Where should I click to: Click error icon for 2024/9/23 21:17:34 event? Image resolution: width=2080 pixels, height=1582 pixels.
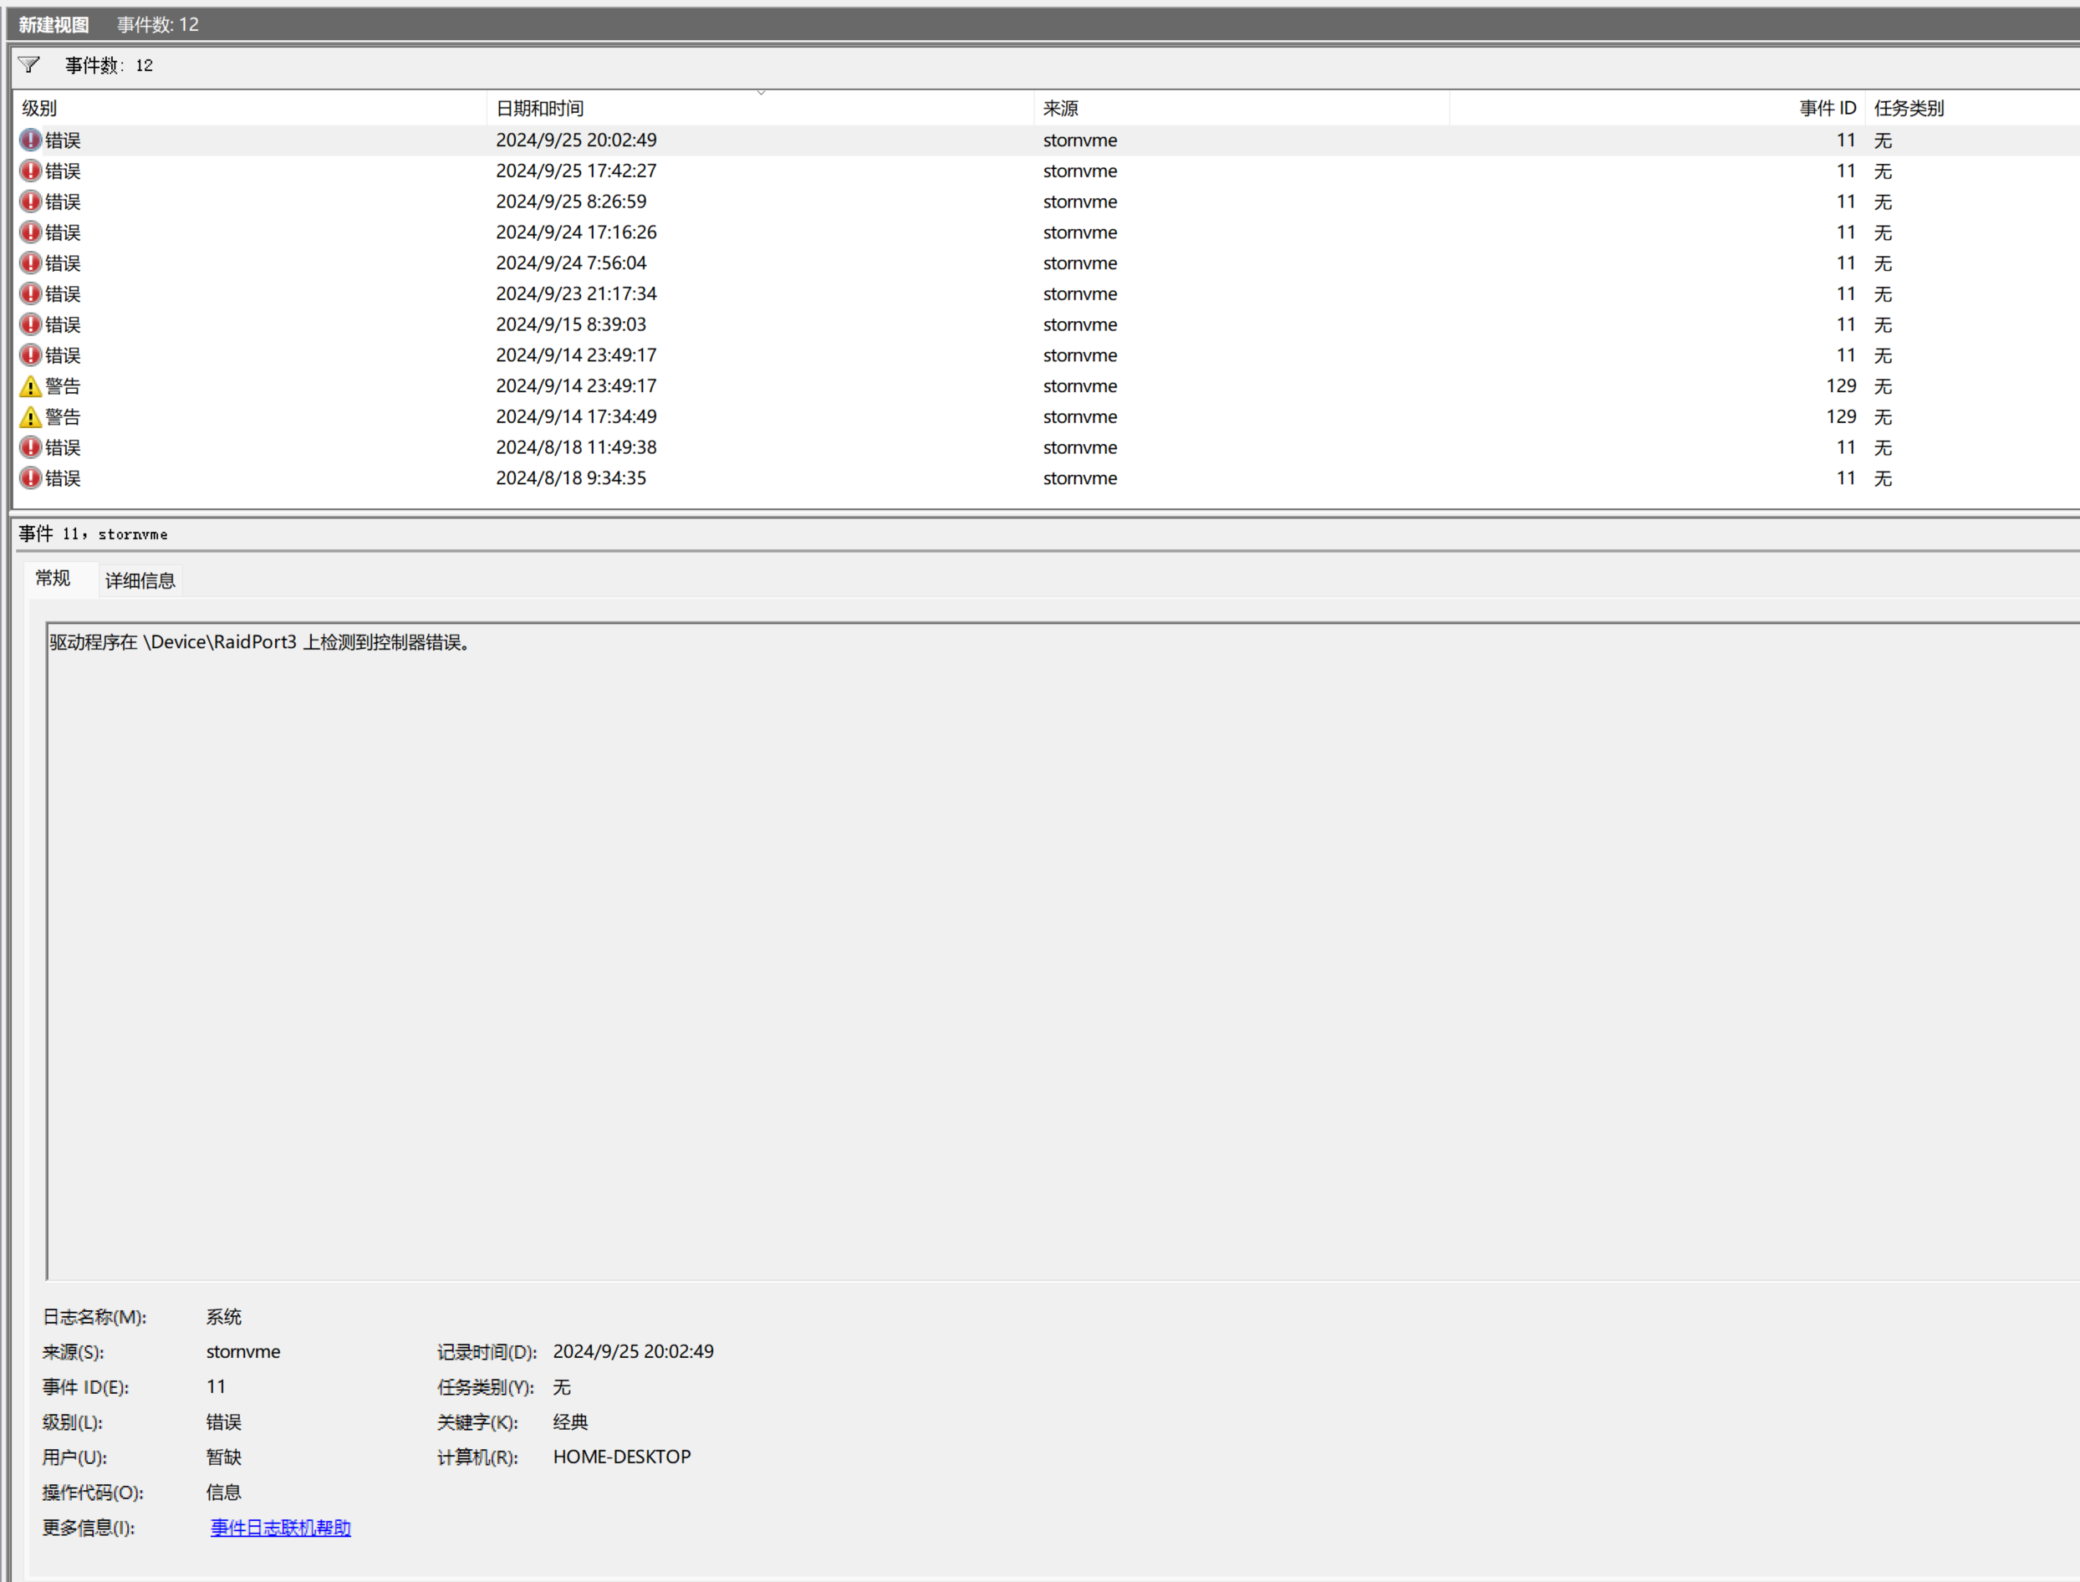31,293
